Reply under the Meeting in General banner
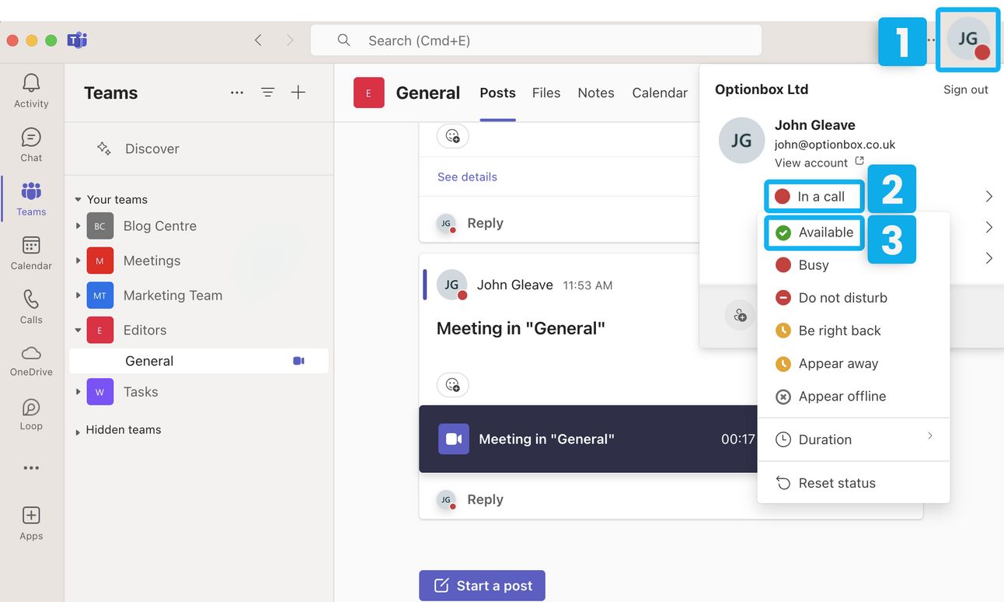 click(x=485, y=499)
